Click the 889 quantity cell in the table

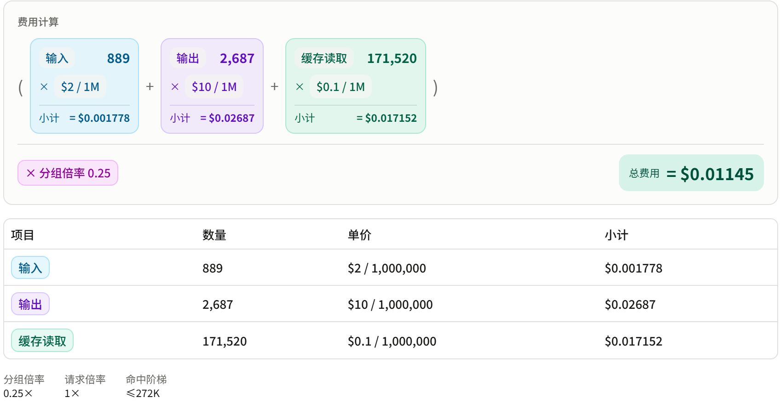click(213, 268)
